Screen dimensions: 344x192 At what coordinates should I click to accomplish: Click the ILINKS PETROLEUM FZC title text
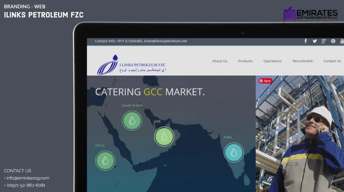(x=44, y=15)
